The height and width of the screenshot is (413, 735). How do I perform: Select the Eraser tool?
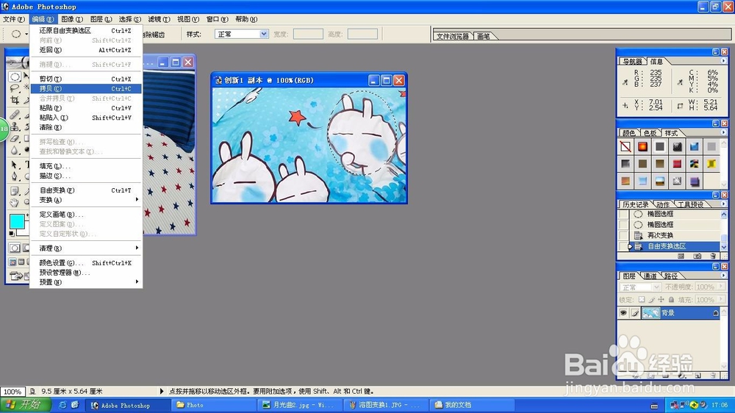coord(15,138)
